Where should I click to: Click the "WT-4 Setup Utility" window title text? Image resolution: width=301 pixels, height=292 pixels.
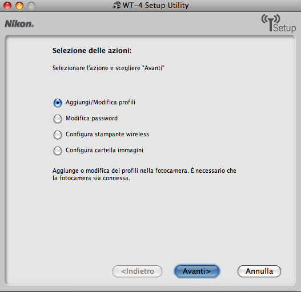pyautogui.click(x=156, y=5)
